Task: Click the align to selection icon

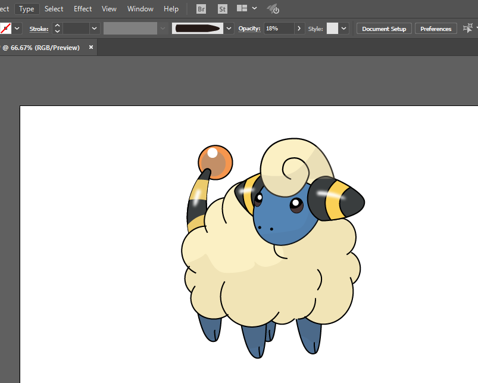Action: (468, 29)
